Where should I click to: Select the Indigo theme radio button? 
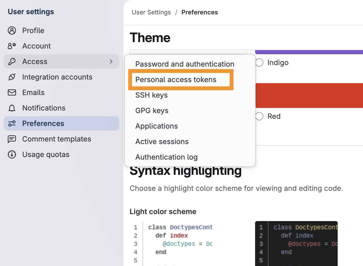pos(259,62)
